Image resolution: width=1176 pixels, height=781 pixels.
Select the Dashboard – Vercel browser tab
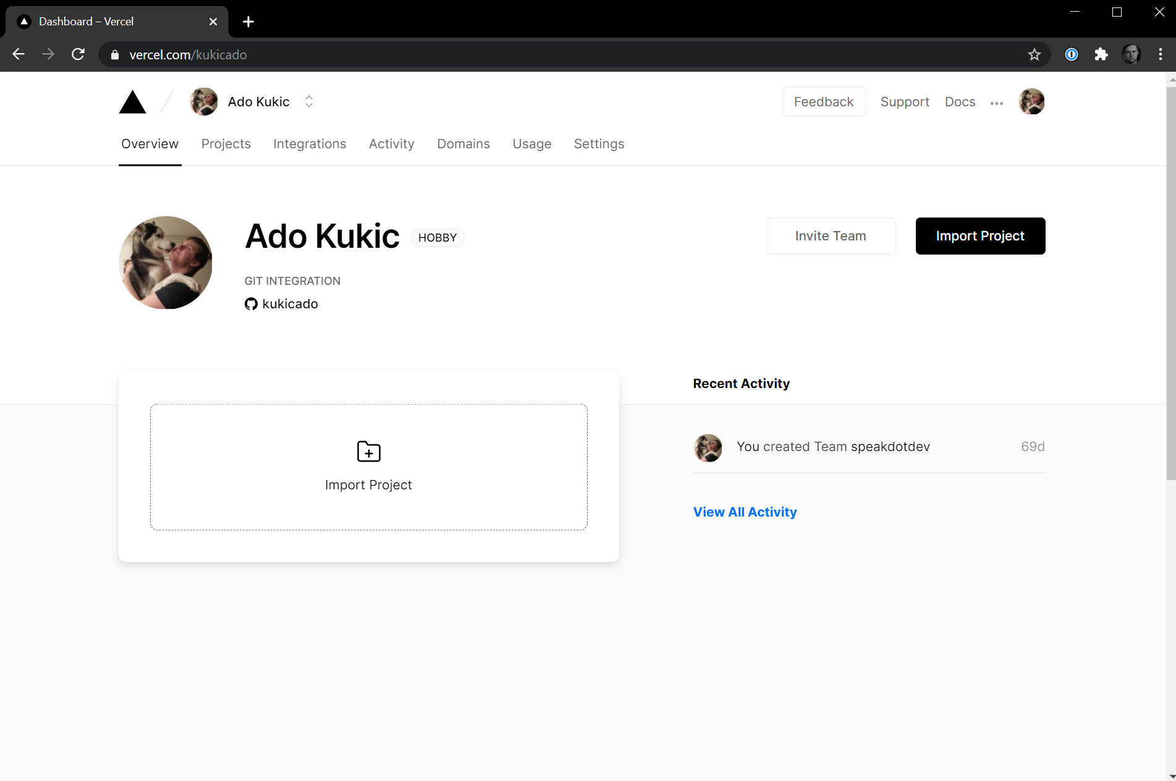coord(117,22)
